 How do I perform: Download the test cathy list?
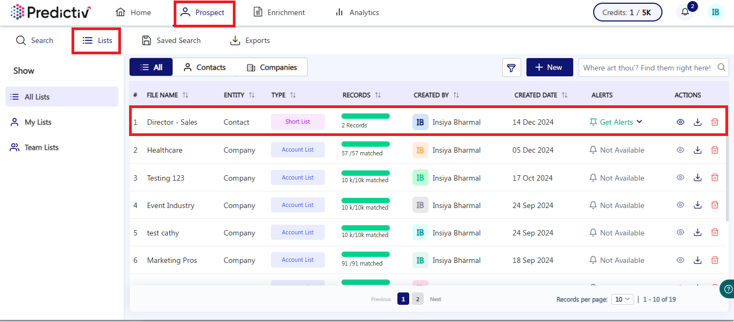697,232
